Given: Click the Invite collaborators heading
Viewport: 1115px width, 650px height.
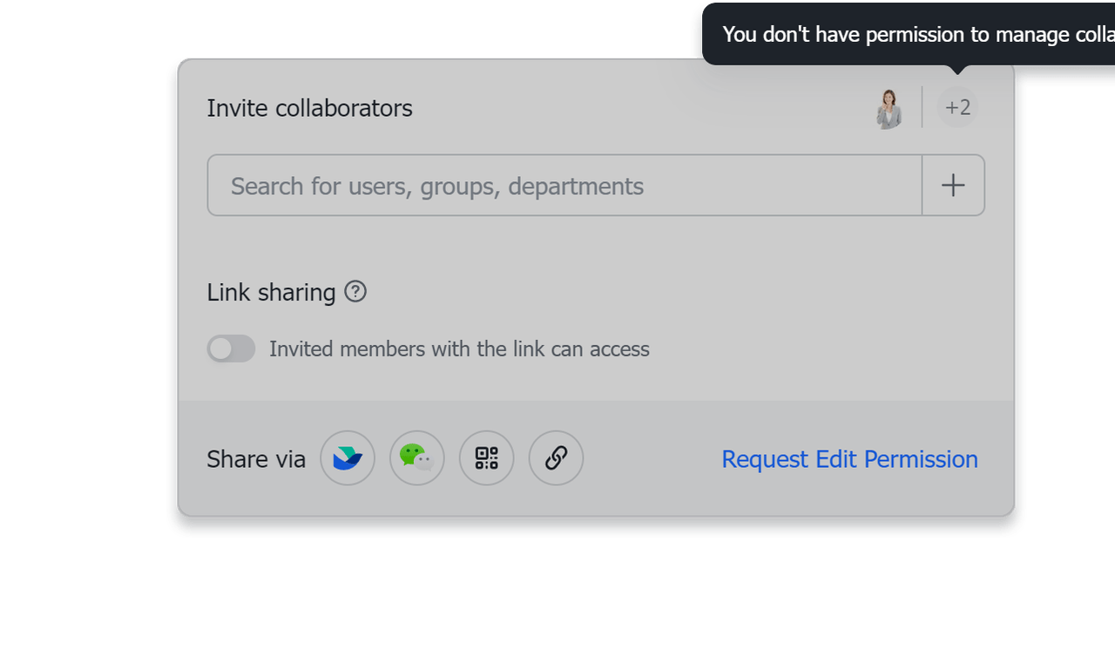Looking at the screenshot, I should (x=309, y=108).
